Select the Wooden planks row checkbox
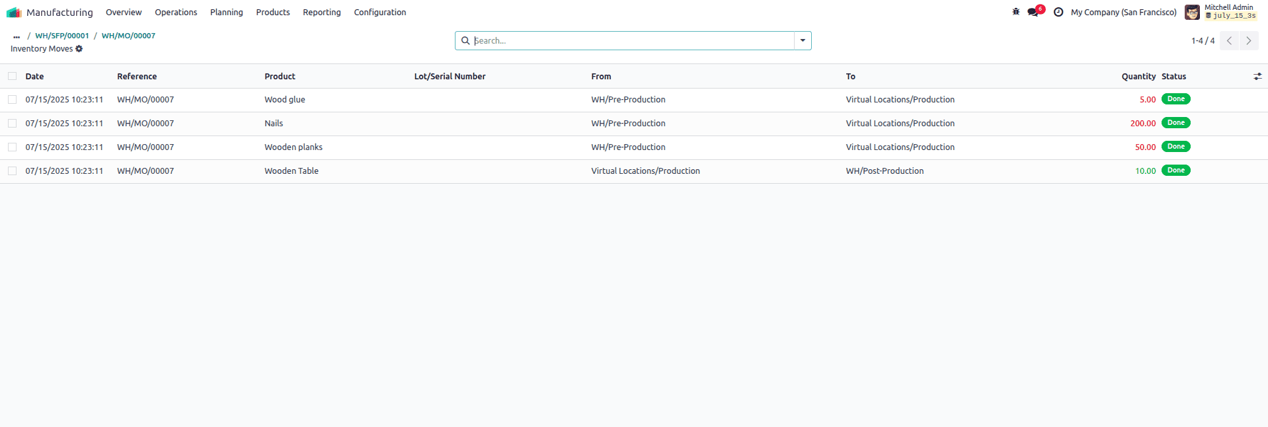Screen dimensions: 1268x427 tap(13, 147)
